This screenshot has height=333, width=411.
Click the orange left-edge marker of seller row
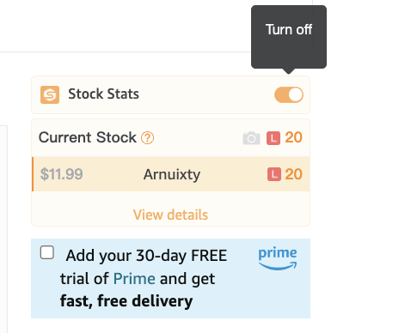tap(33, 174)
